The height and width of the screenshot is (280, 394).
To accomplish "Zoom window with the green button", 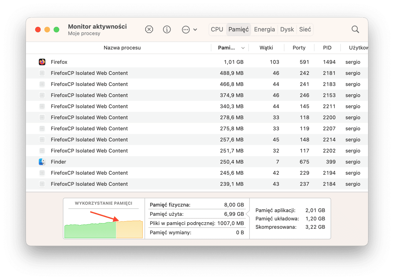I will [56, 29].
